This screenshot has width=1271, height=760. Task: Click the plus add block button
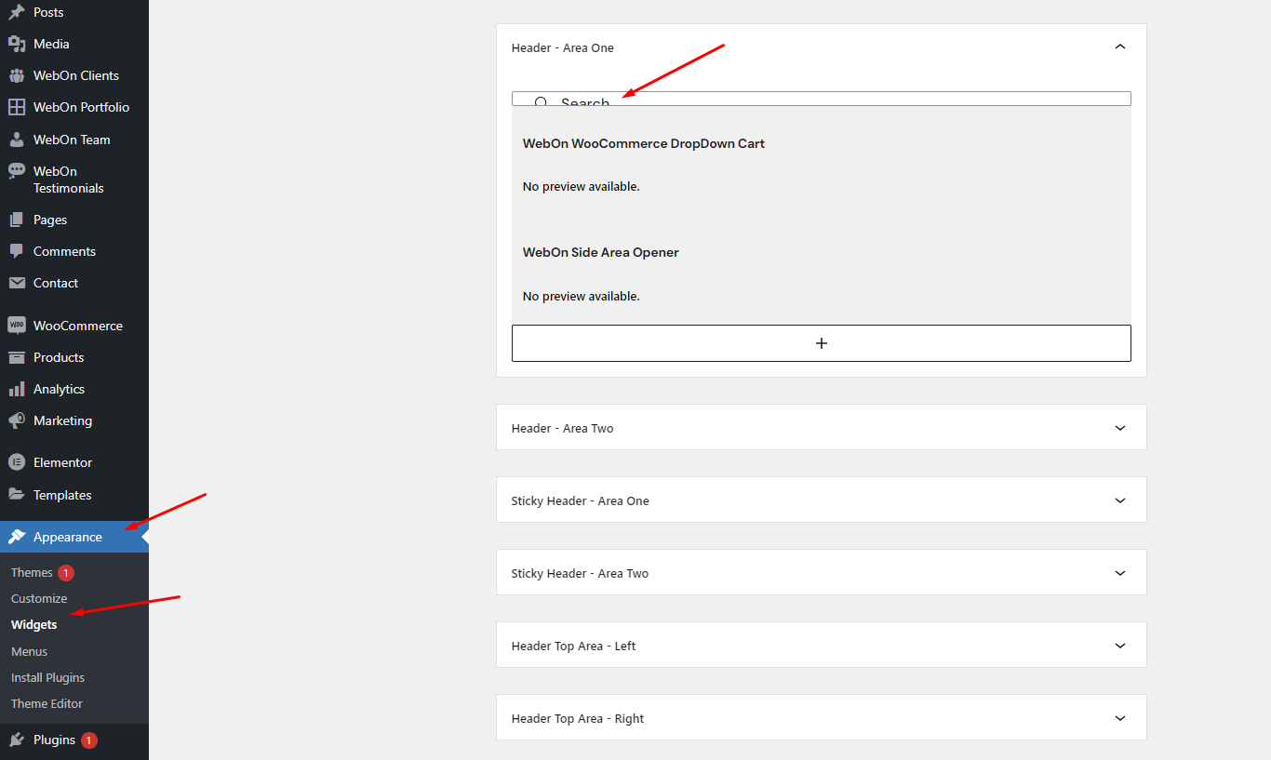[x=822, y=343]
